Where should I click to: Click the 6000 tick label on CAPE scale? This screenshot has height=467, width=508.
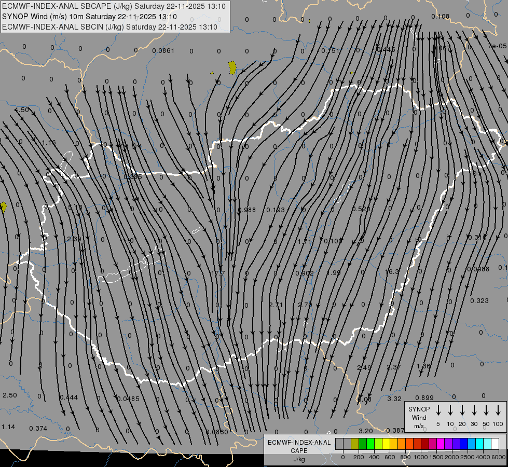[x=499, y=457]
